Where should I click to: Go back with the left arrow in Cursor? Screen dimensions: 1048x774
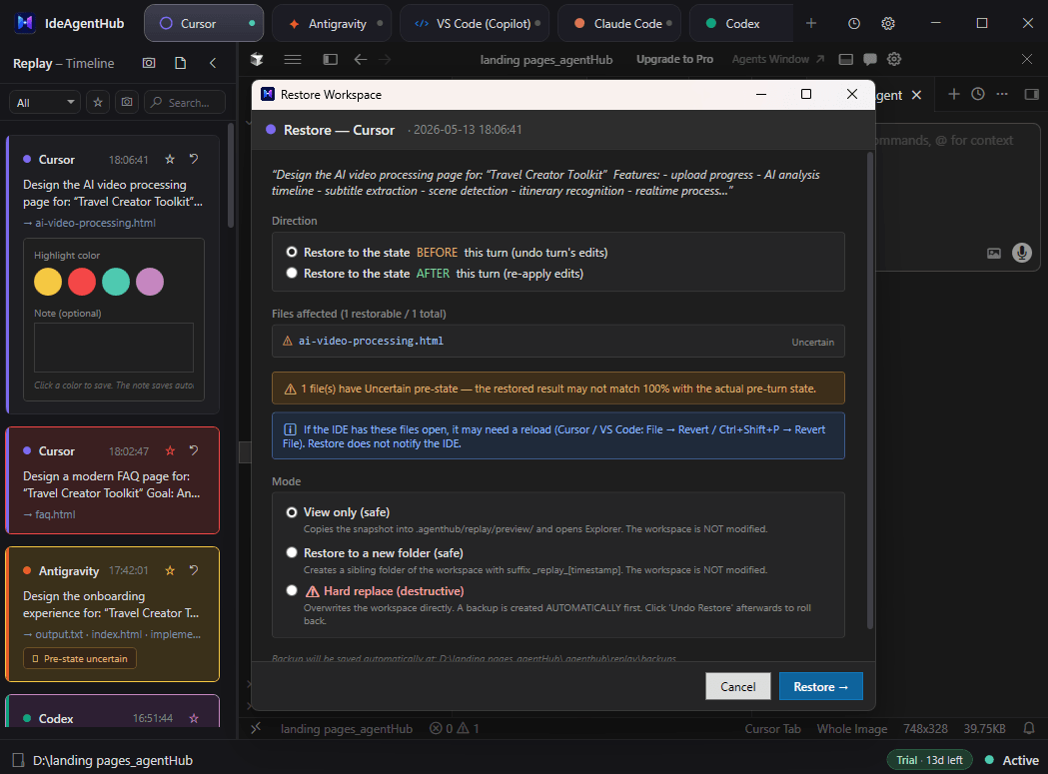(x=361, y=60)
